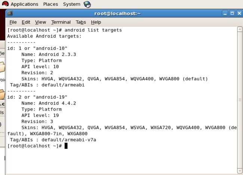Minimize the terminal window
This screenshot has height=175, width=243.
pos(225,13)
